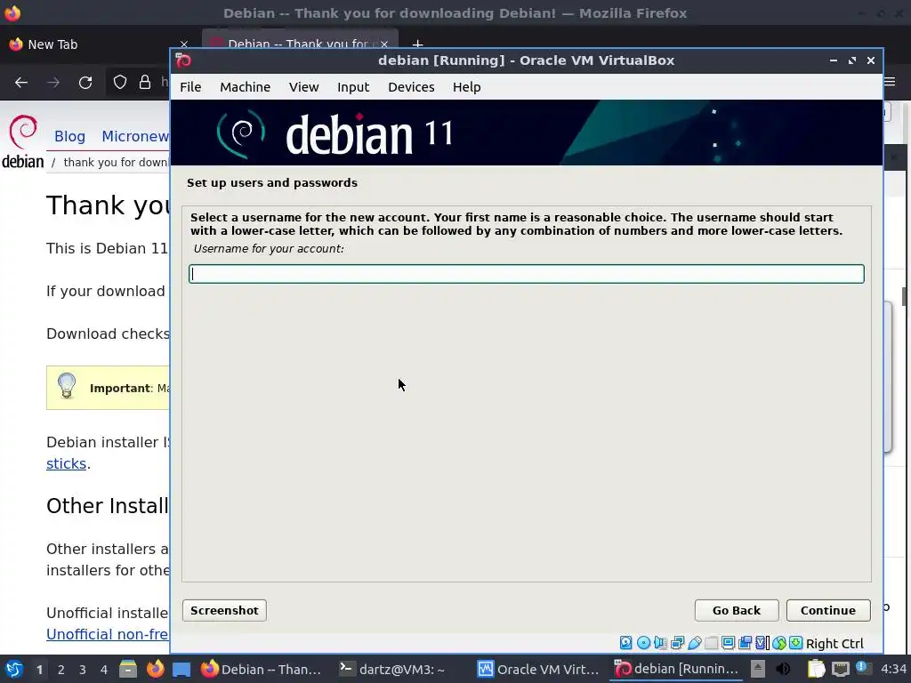The height and width of the screenshot is (683, 911).
Task: Switch to workspace 2 in taskbar
Action: [61, 670]
